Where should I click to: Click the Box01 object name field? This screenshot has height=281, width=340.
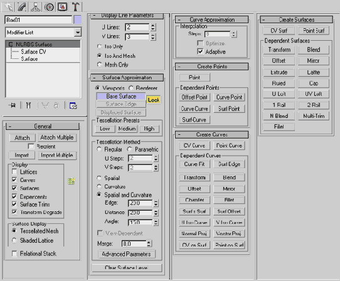[38, 20]
